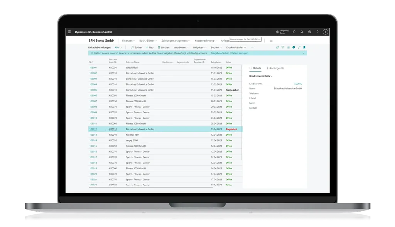Open the hamburger menu beside the navigation

click(271, 41)
